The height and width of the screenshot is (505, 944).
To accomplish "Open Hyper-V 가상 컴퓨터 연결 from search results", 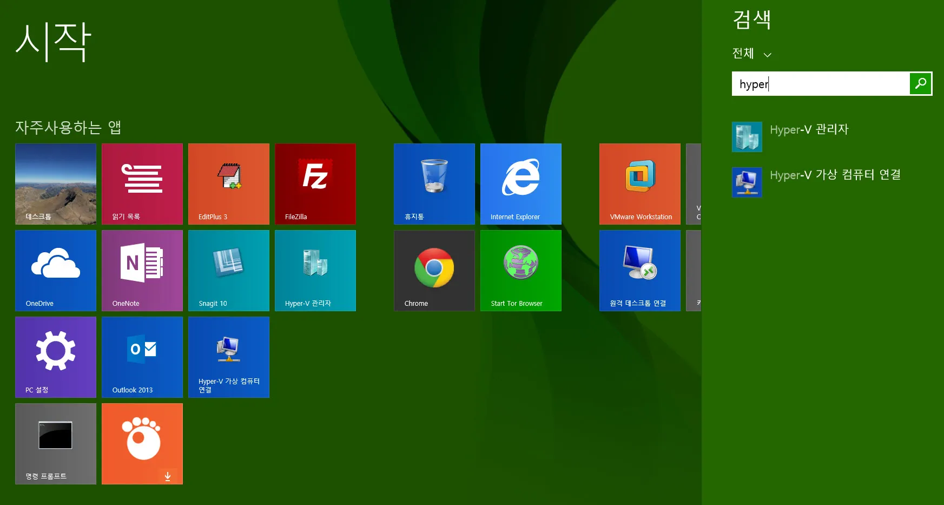I will click(835, 175).
